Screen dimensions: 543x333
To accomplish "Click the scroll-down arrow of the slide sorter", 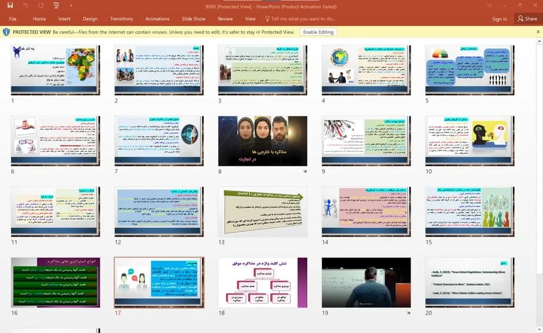I will 539,329.
